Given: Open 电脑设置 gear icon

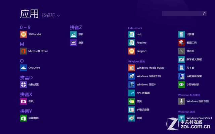Looking at the screenshot, I should (x=24, y=84).
